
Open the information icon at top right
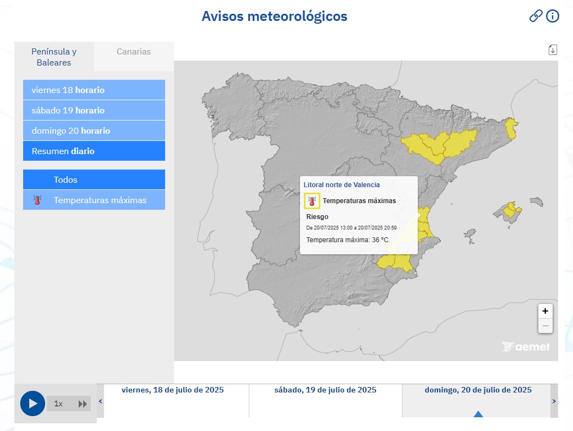pos(553,16)
